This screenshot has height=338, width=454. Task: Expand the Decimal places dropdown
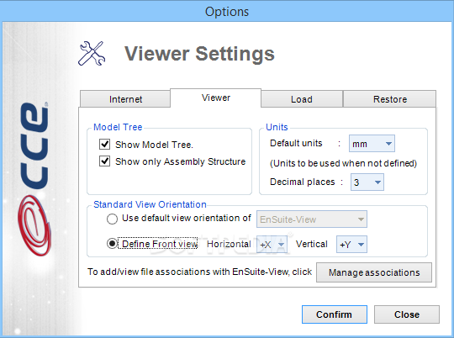[367, 182]
